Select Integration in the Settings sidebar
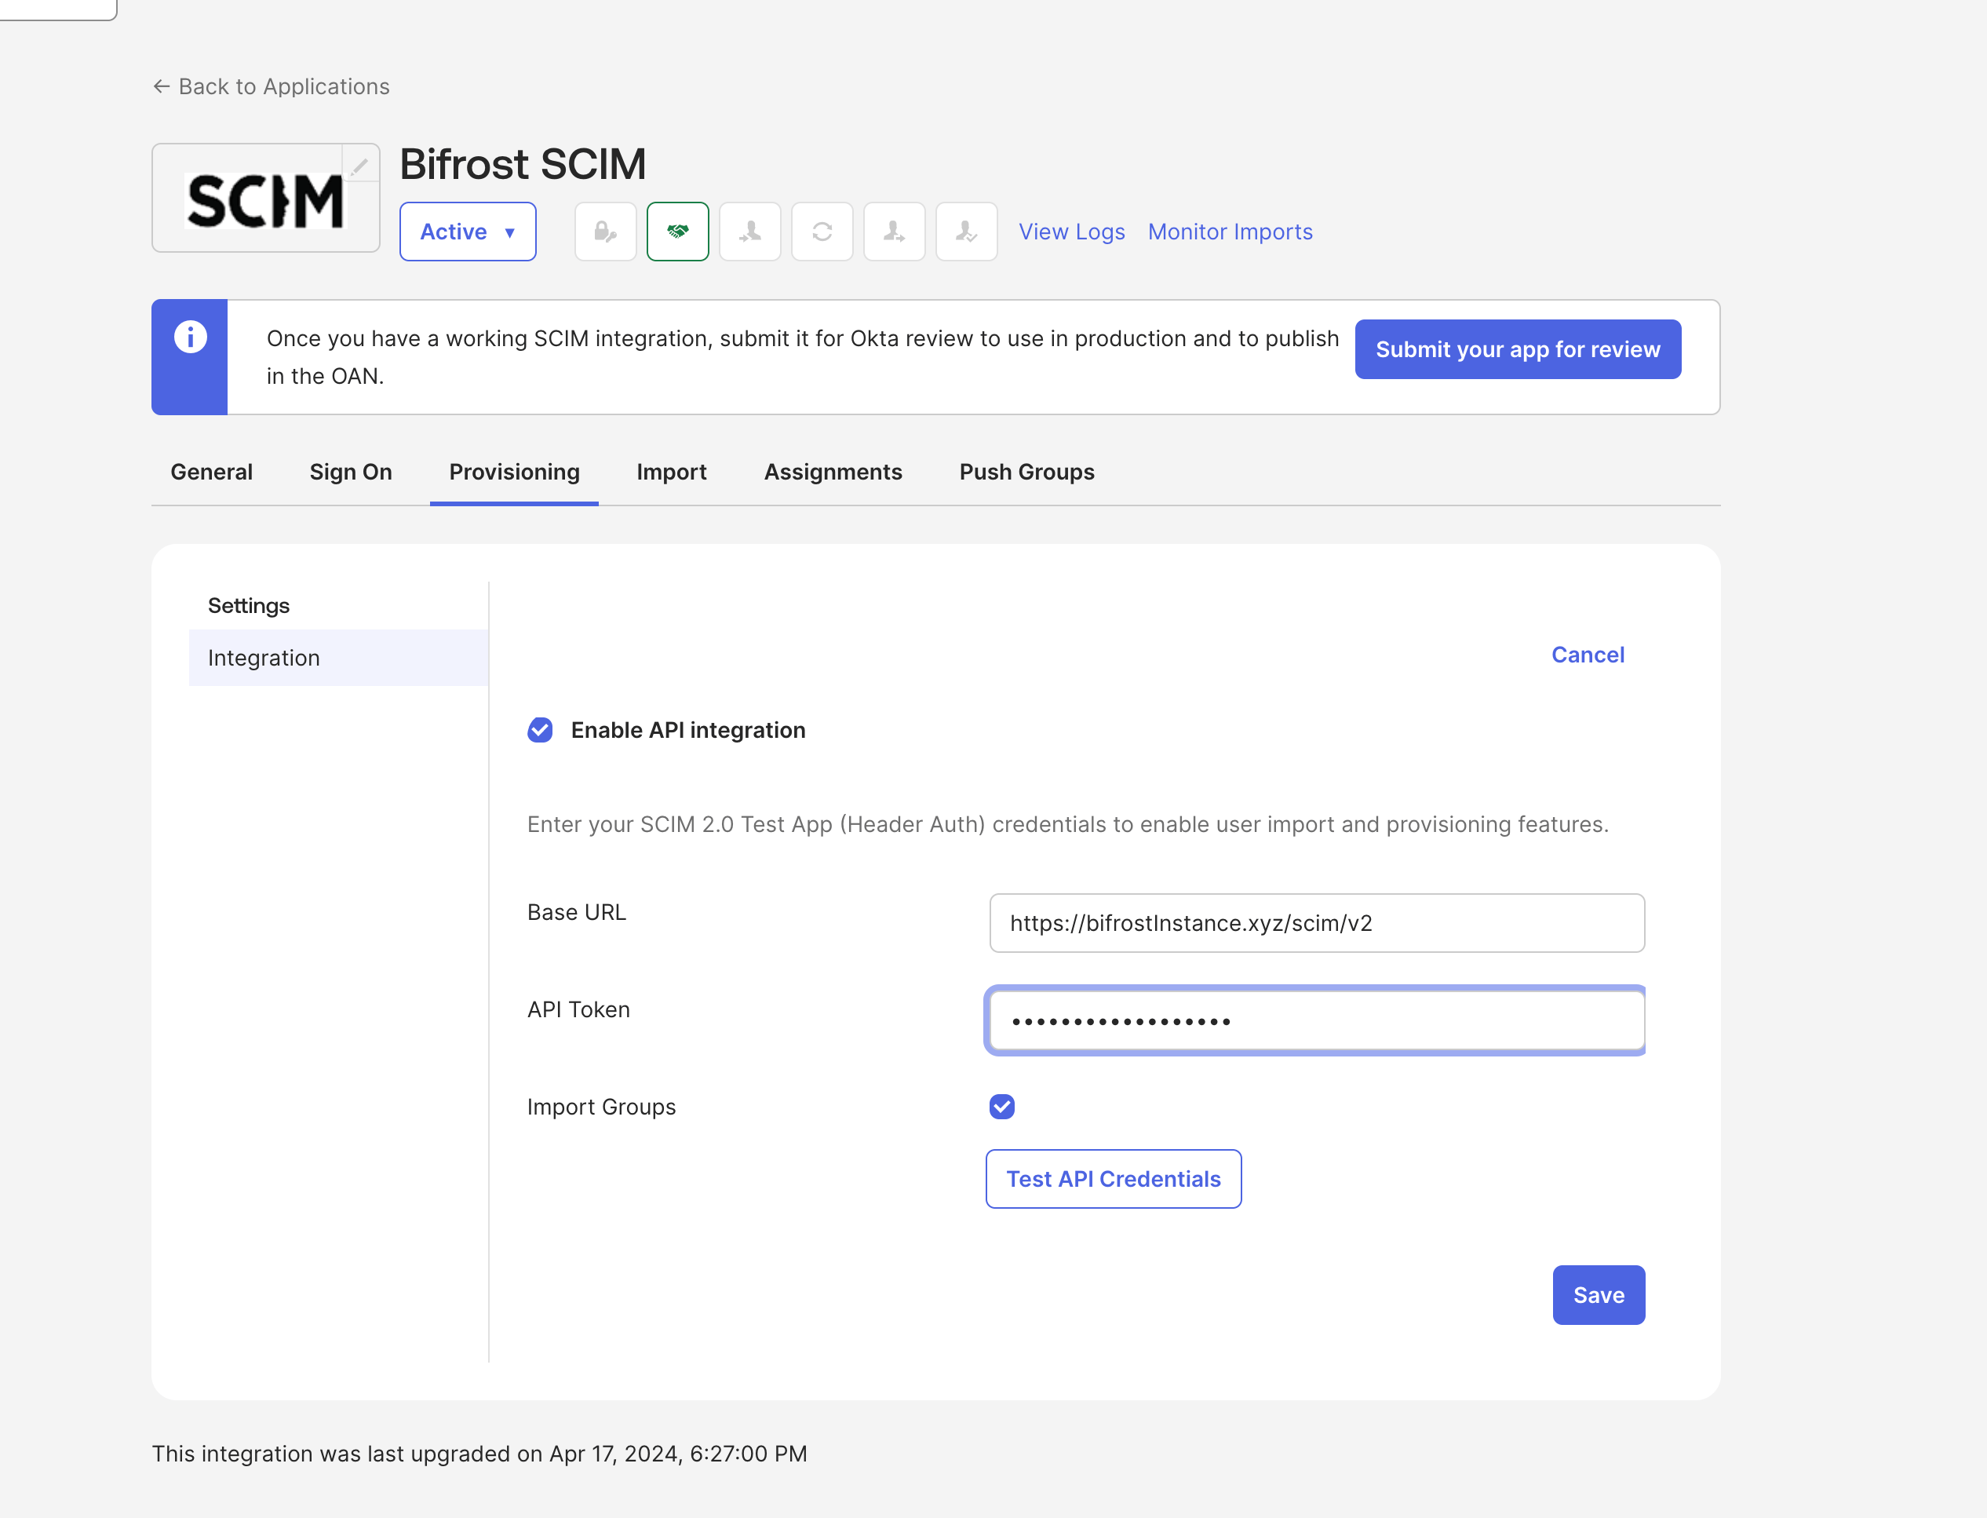1987x1518 pixels. [x=339, y=658]
